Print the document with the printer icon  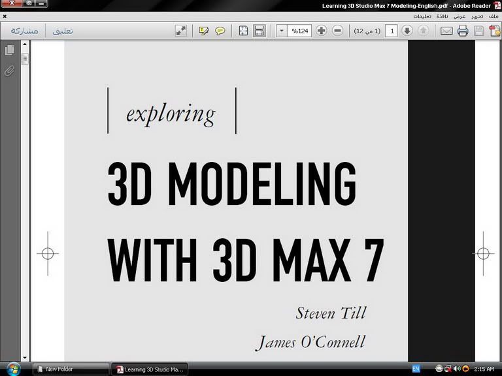(x=463, y=31)
